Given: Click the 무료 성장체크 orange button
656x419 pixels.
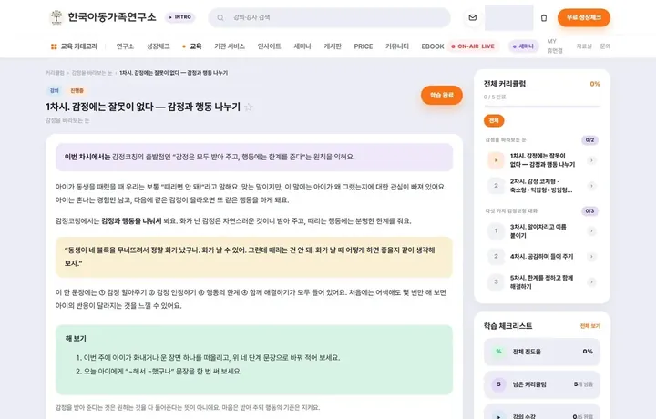Looking at the screenshot, I should coord(584,17).
